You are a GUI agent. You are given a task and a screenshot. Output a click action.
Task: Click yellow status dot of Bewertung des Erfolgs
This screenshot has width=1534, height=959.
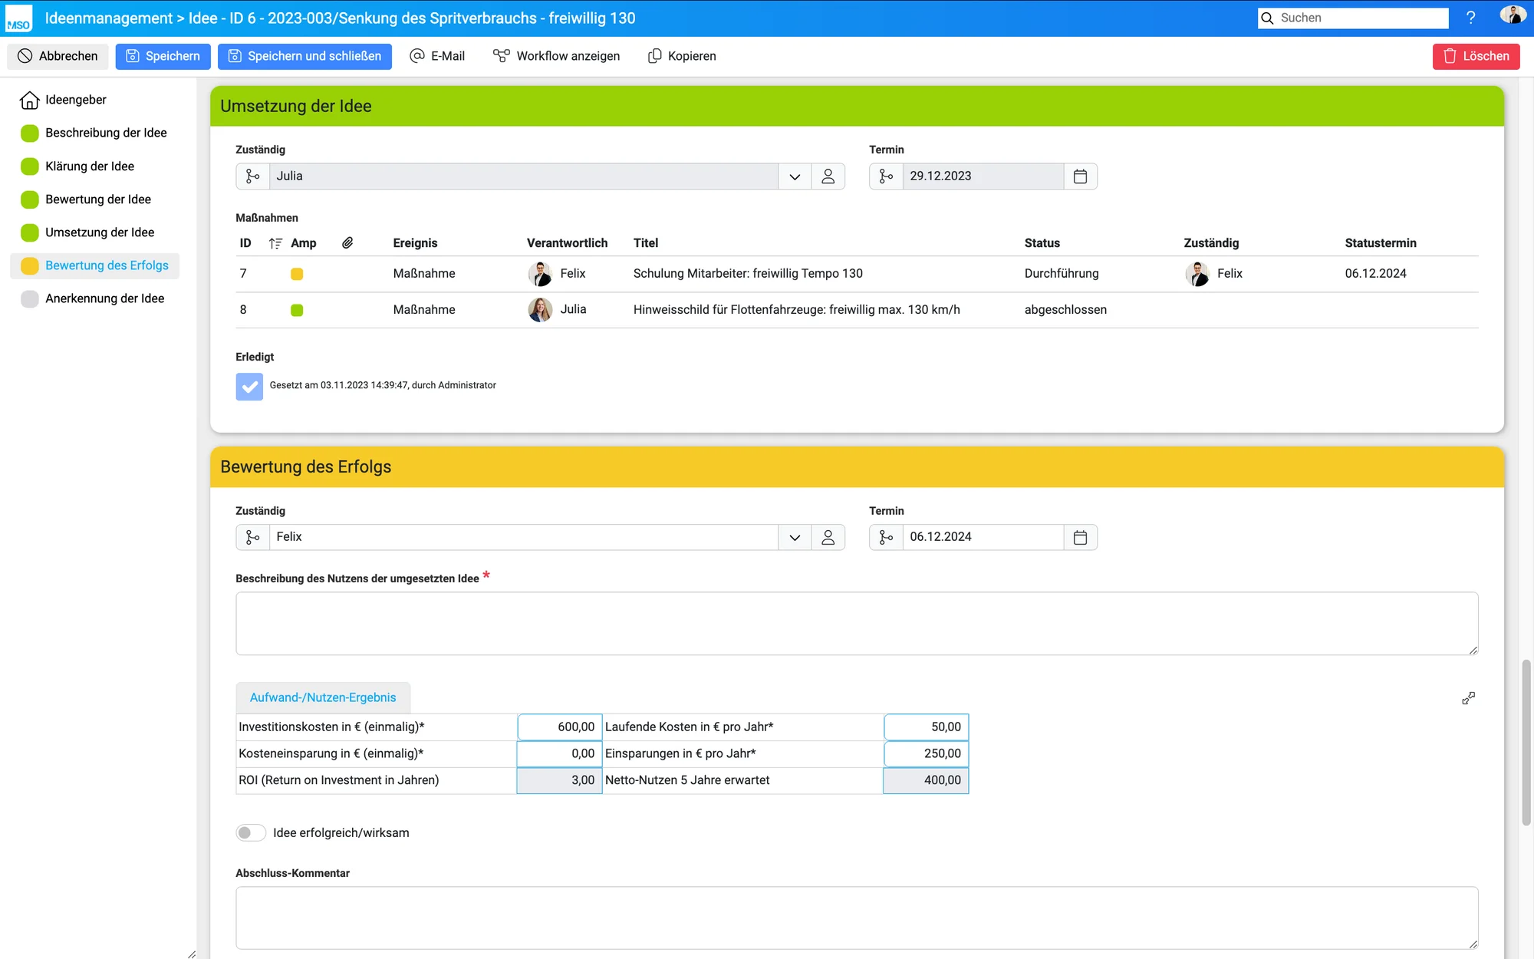tap(29, 265)
